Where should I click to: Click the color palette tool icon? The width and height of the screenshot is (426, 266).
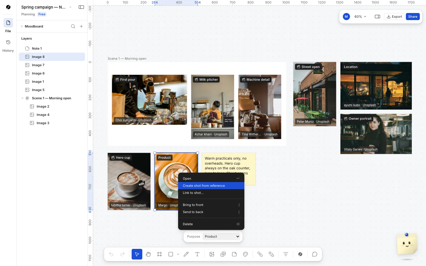click(x=246, y=254)
